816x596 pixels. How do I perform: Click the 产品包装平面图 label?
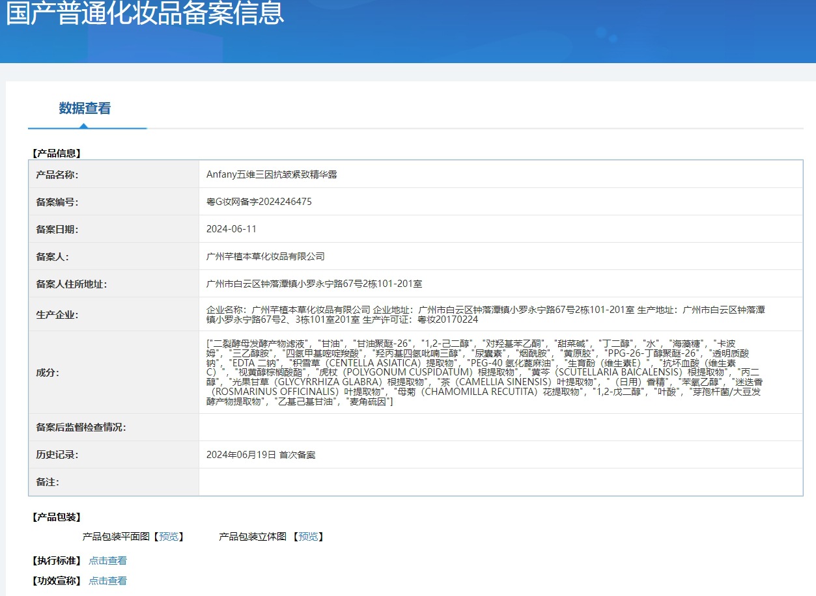[117, 537]
